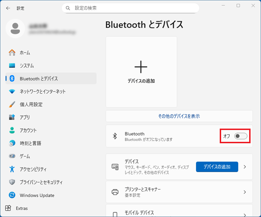Click the network Wi-Fi icon
Image resolution: width=261 pixels, height=217 pixels.
point(12,91)
